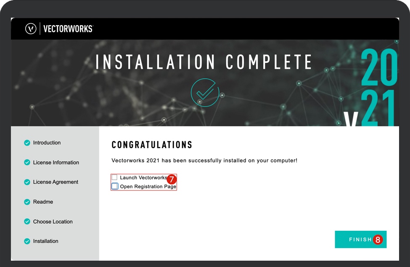Click the checkmark icon beside Installation
Screen dimensions: 410x267
coord(27,241)
